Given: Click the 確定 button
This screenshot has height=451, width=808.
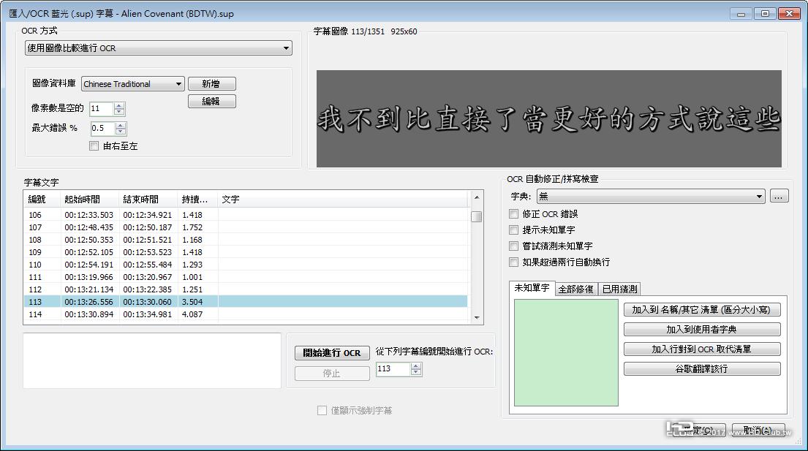Looking at the screenshot, I should tap(699, 431).
